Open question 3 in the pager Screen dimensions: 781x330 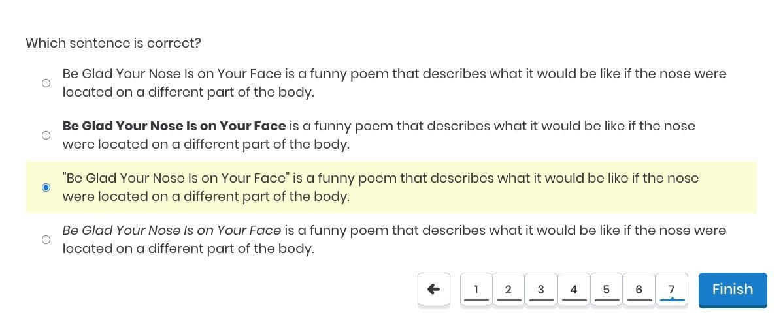(541, 289)
